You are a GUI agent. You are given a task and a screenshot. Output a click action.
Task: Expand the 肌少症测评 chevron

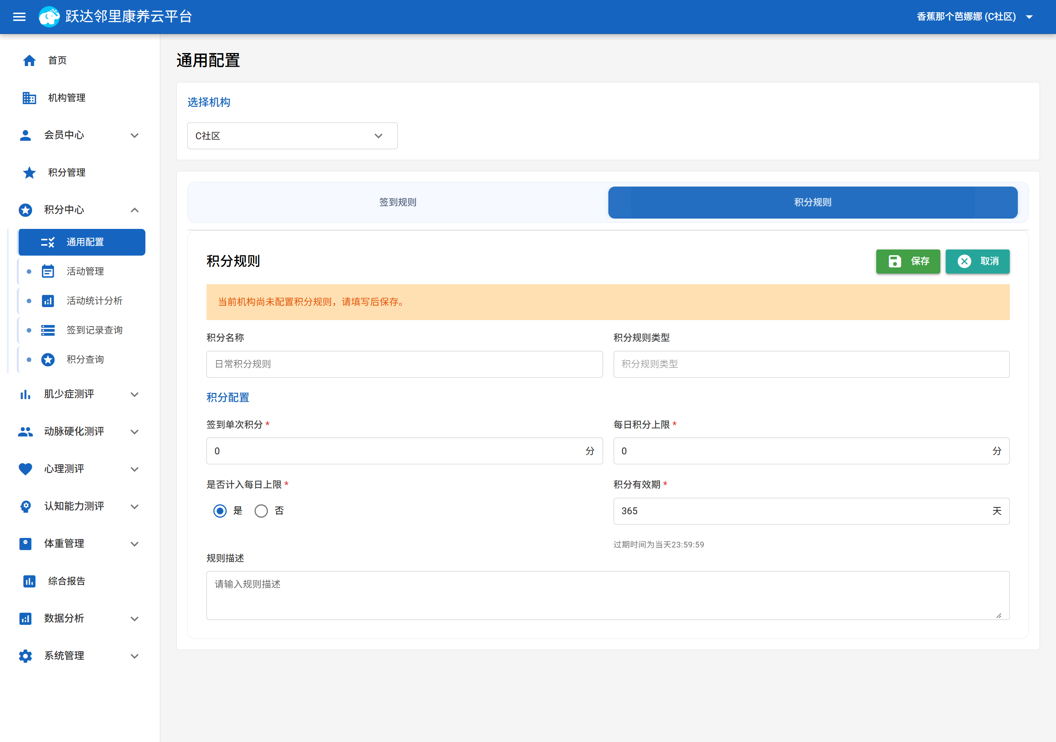tap(134, 394)
